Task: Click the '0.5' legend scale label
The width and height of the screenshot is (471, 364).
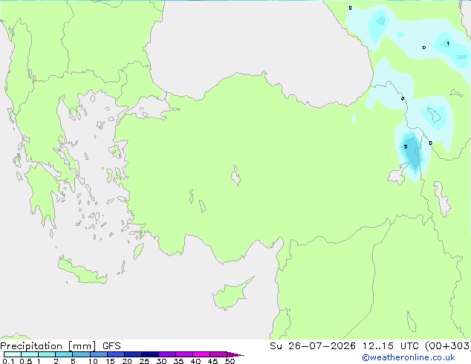Action: tap(25, 361)
